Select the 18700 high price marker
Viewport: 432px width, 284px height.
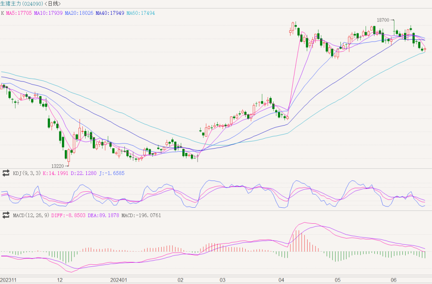pos(383,20)
